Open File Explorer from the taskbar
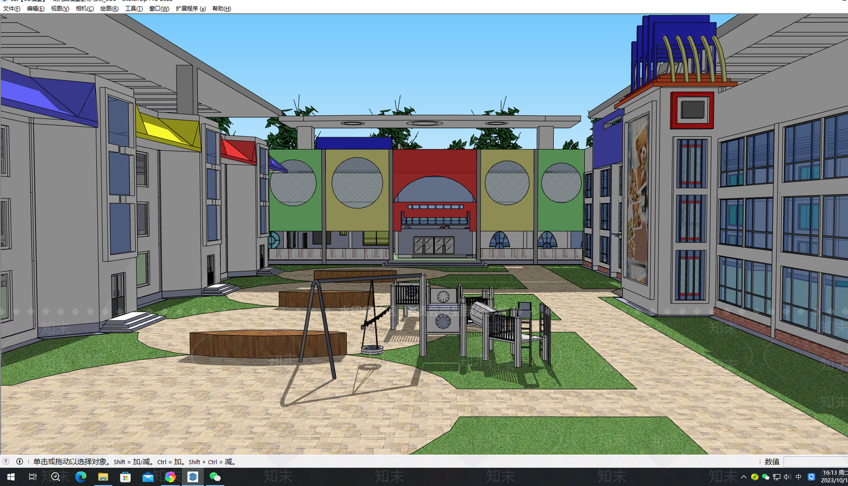848x486 pixels. [103, 477]
